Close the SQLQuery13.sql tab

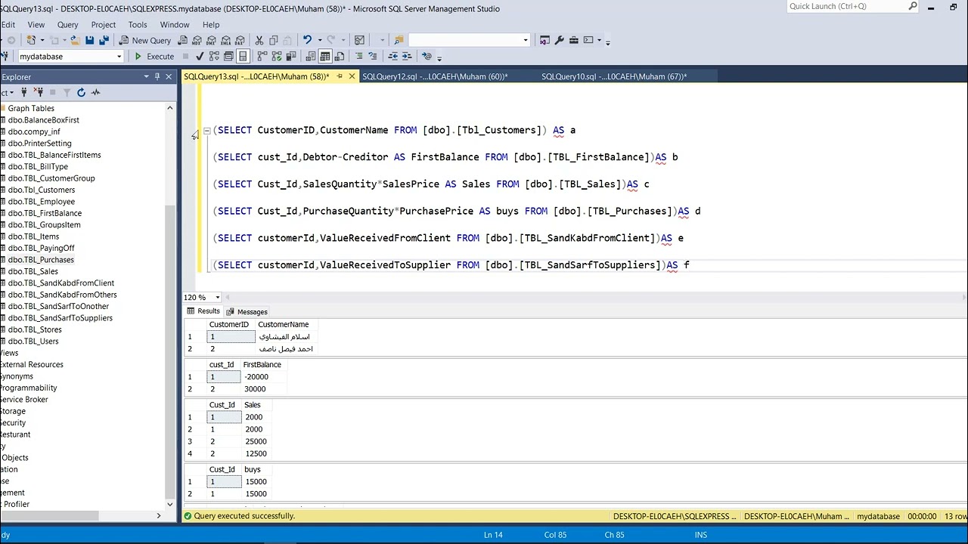(x=352, y=76)
